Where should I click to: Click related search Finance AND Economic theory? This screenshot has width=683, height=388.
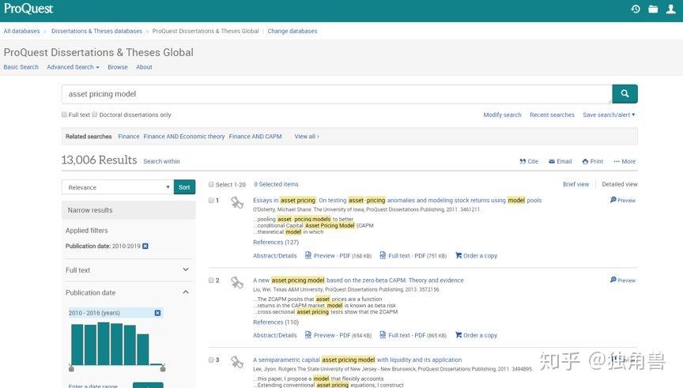[184, 136]
